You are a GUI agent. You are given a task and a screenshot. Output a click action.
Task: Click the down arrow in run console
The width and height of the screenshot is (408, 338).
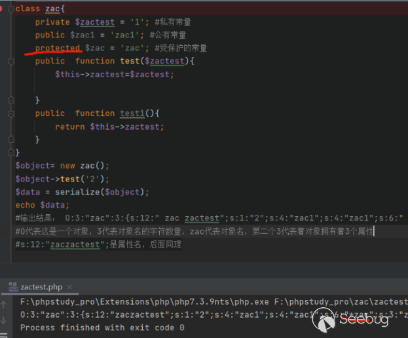click(x=4, y=320)
